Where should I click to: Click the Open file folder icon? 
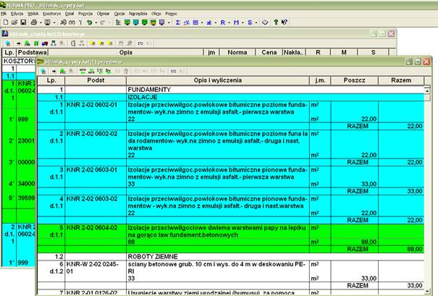[14, 23]
